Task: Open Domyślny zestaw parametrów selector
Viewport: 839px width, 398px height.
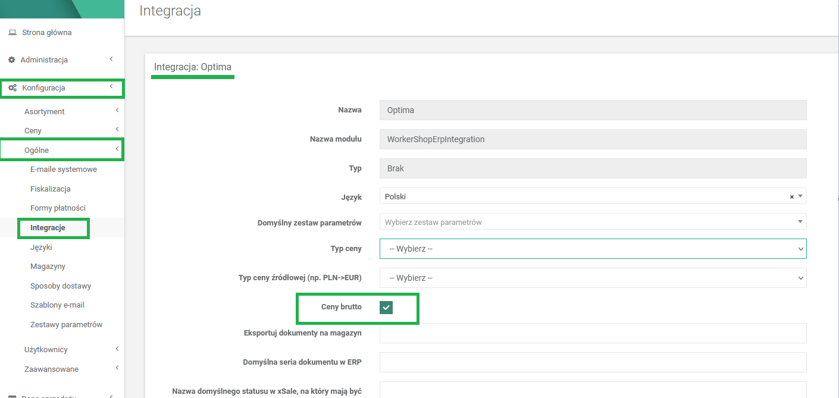Action: 593,222
